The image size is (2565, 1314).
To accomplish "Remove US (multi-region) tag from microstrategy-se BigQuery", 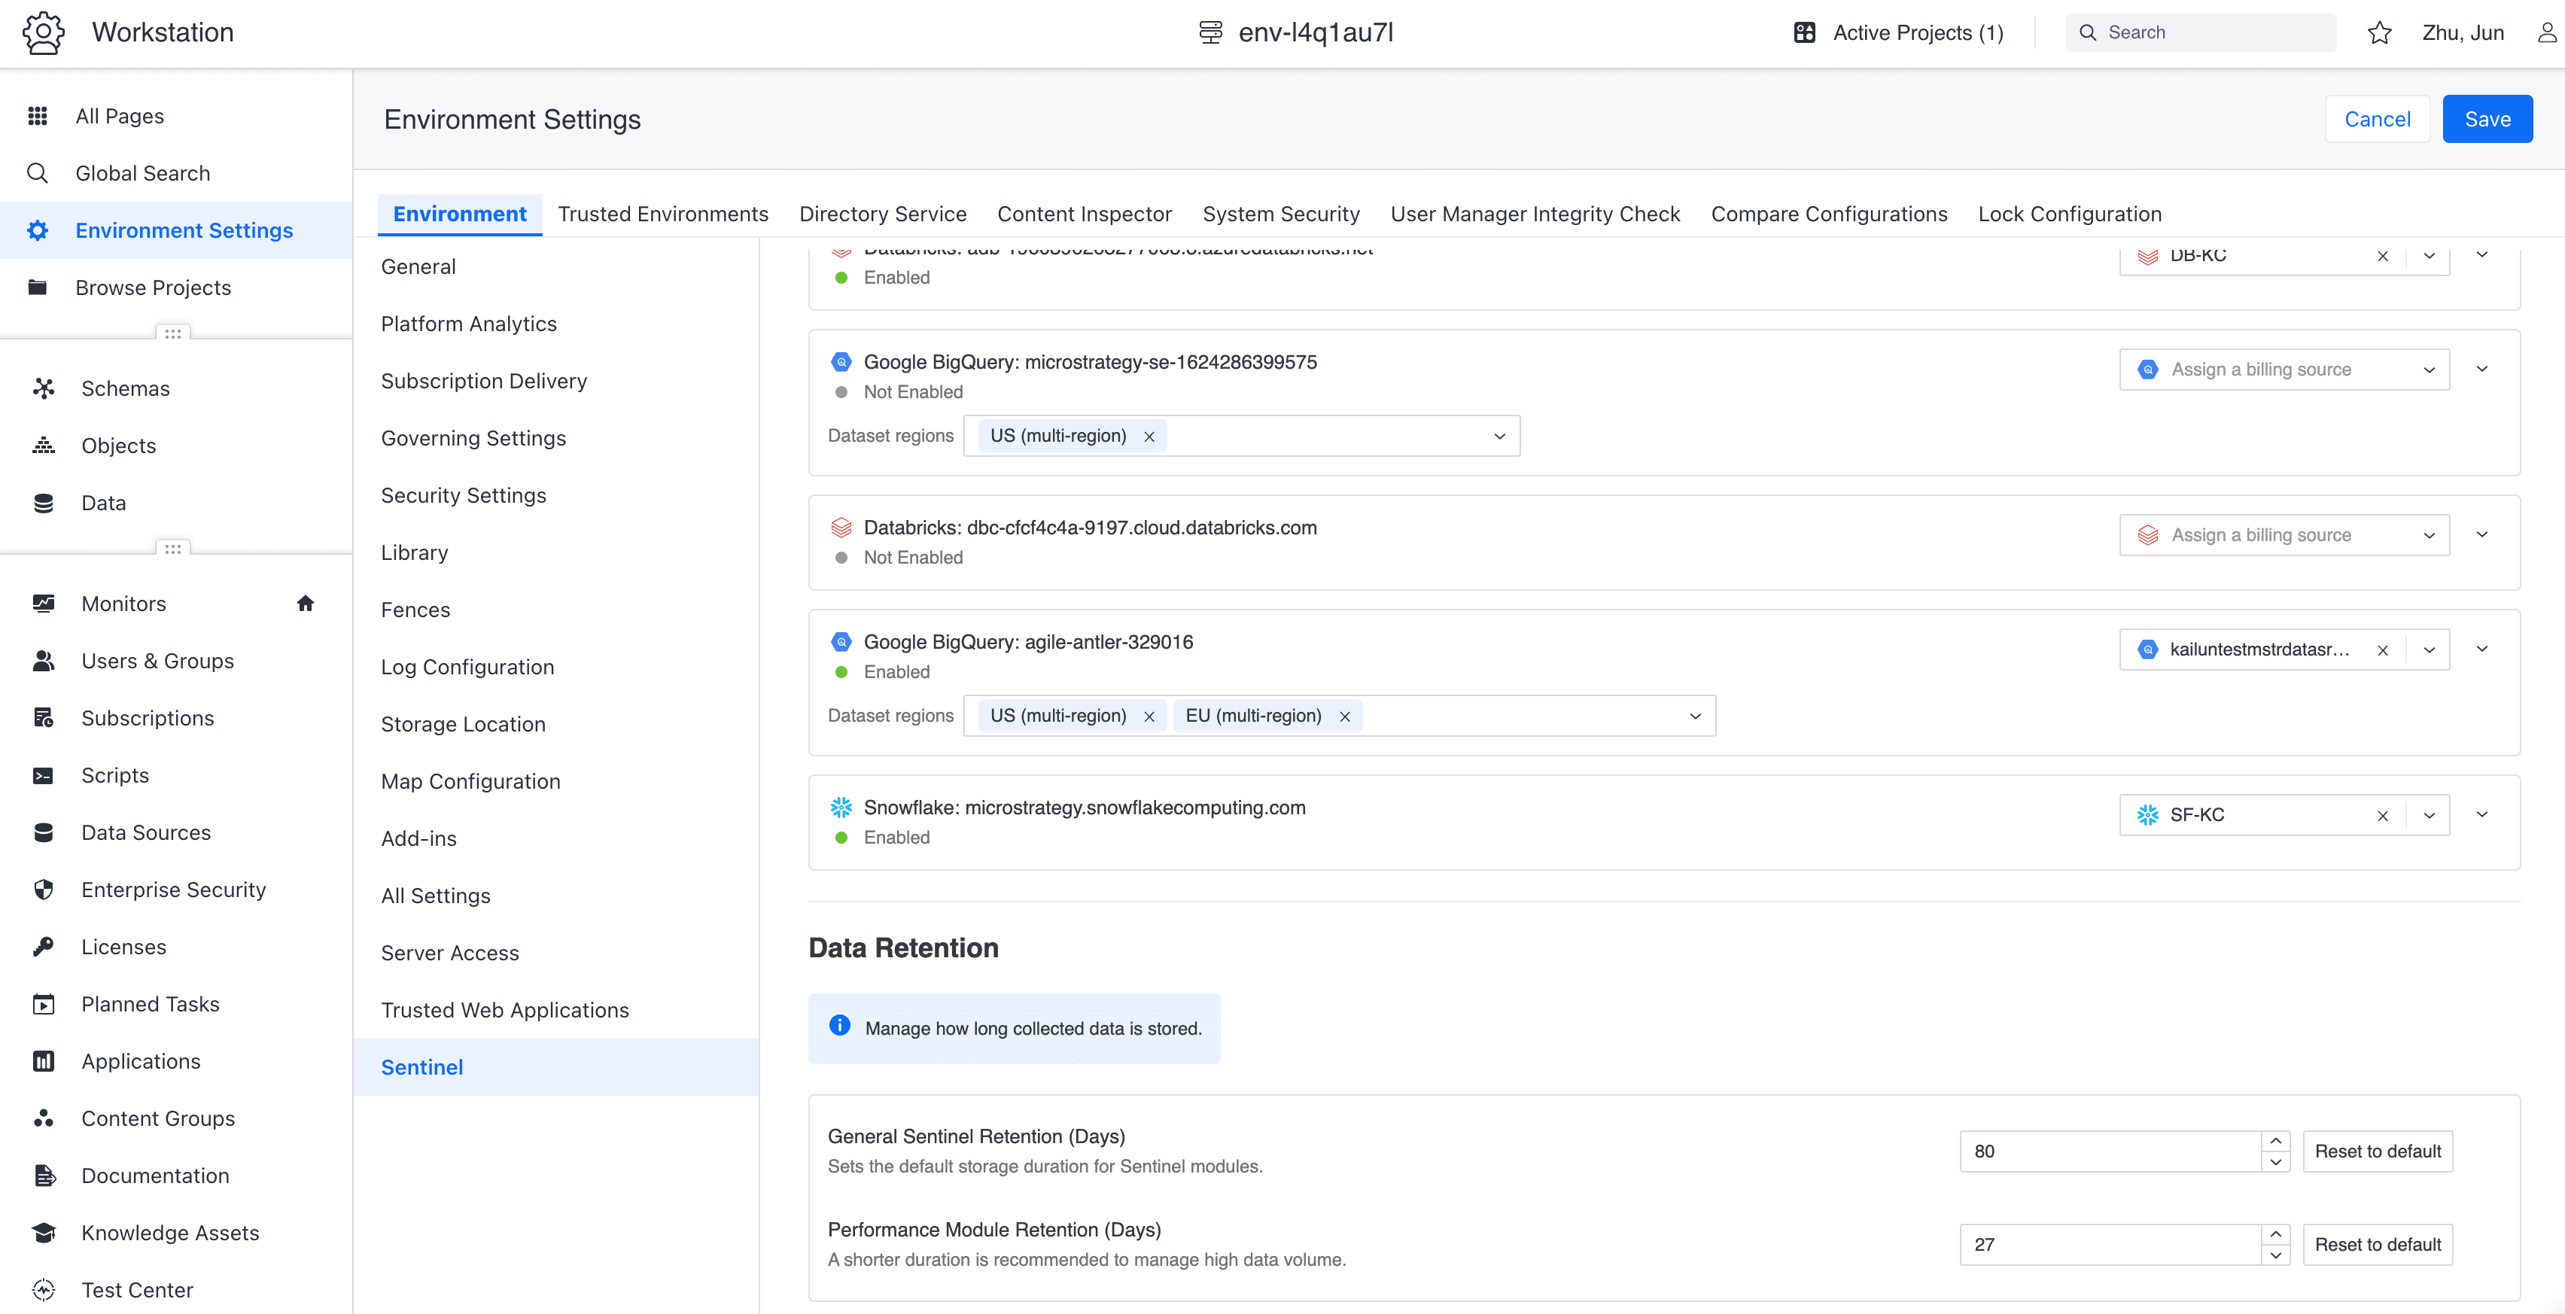I will [1149, 436].
